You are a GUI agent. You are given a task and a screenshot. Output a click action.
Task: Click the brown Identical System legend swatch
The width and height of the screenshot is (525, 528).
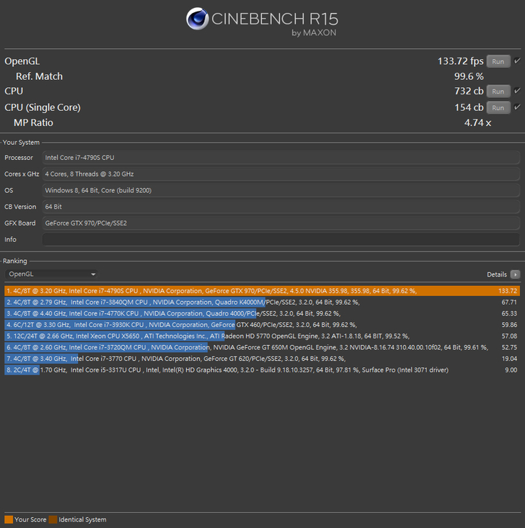(x=53, y=519)
